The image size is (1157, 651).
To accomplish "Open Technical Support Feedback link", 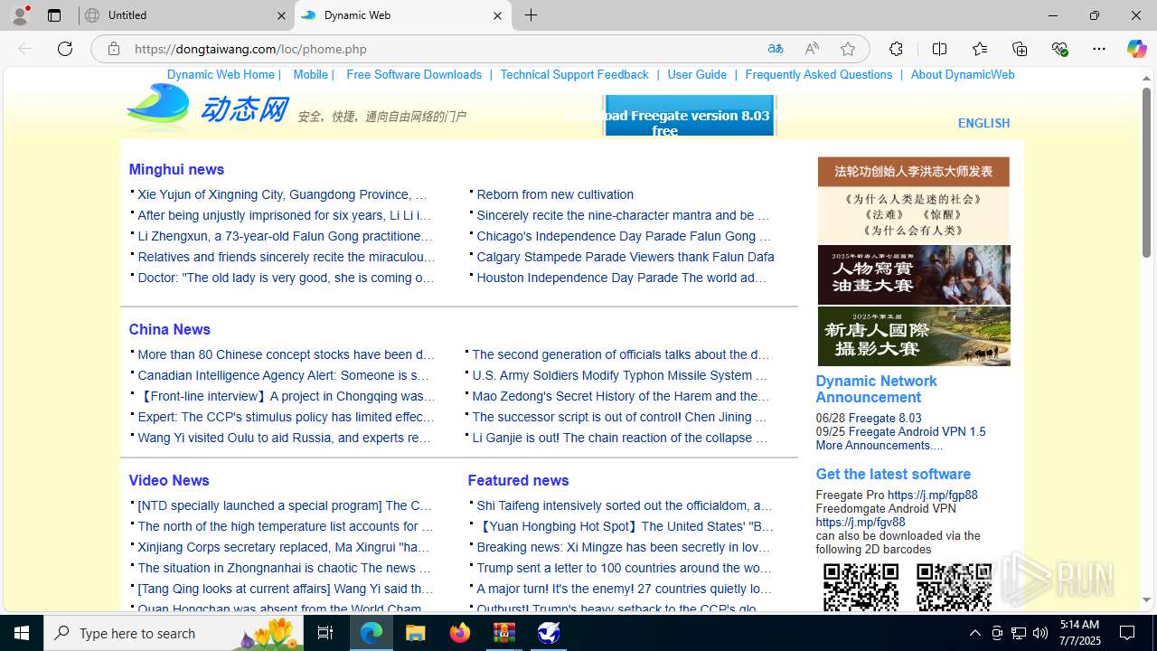I will point(574,75).
